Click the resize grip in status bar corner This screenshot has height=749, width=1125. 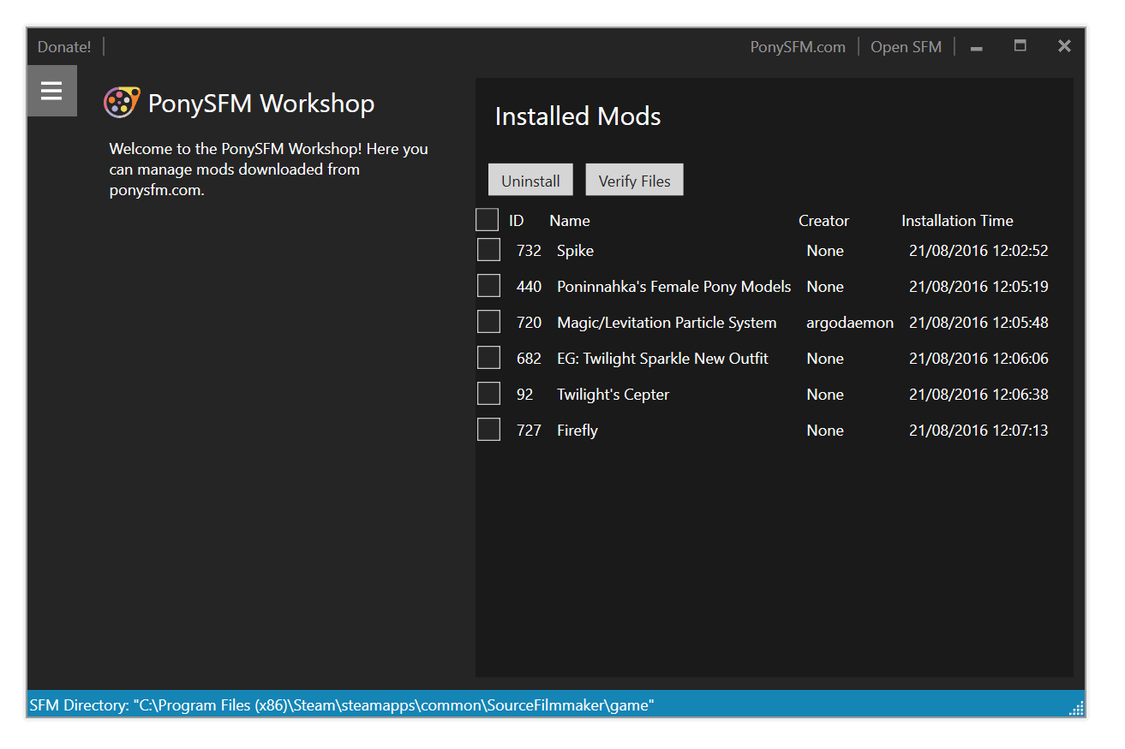click(x=1076, y=708)
